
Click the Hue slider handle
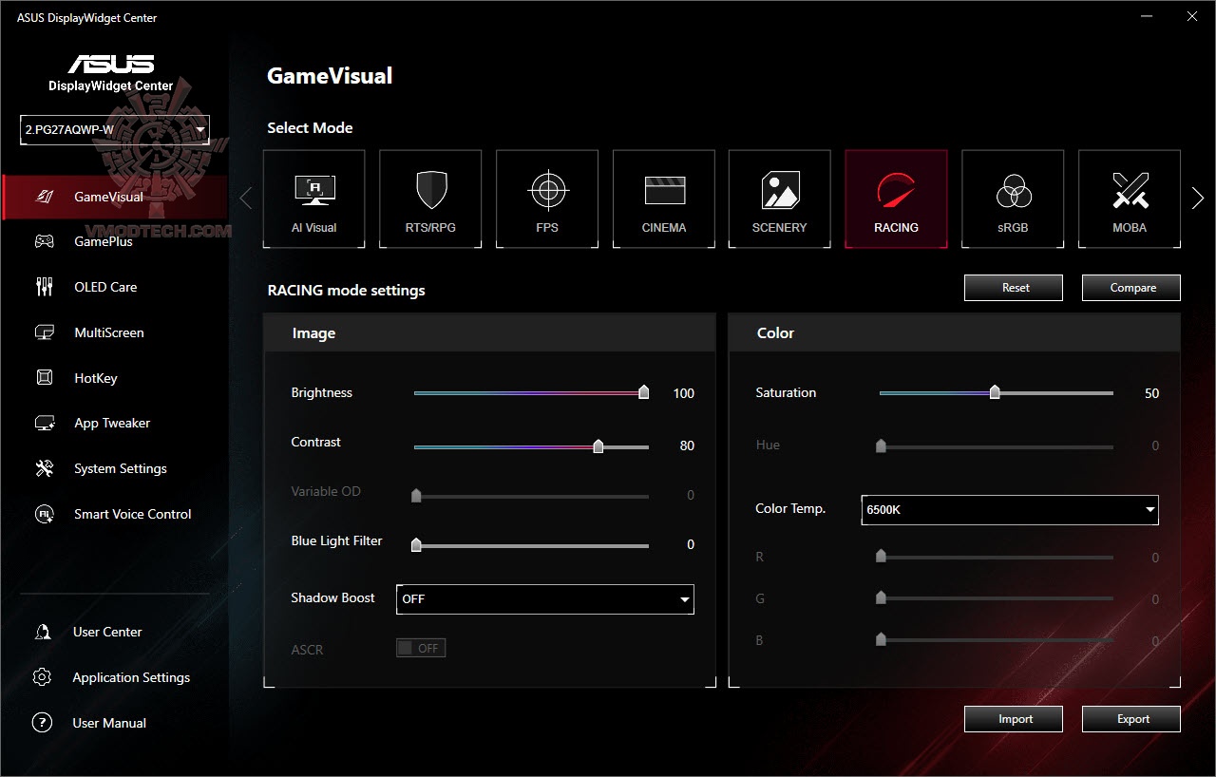click(x=881, y=445)
